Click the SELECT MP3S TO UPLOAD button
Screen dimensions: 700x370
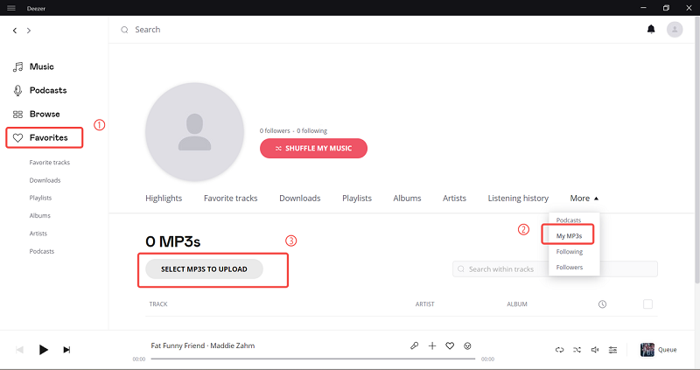point(204,269)
